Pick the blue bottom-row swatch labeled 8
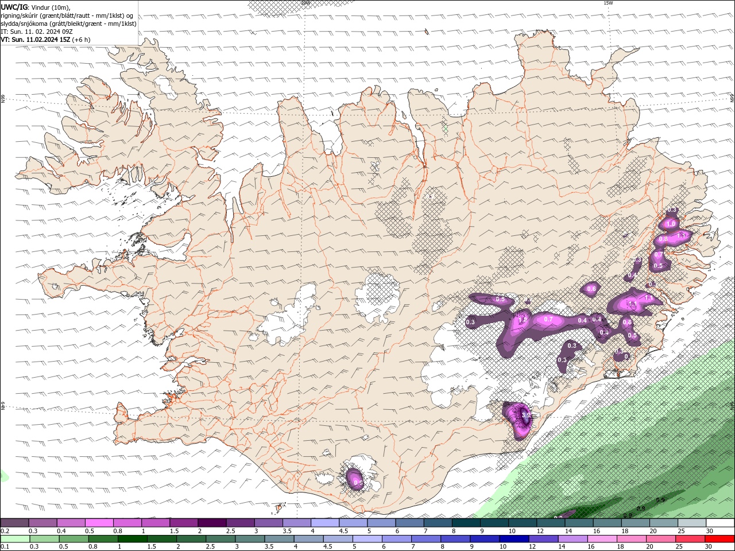The width and height of the screenshot is (735, 551). coord(455,539)
